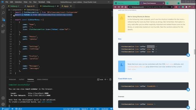Open the Help menu
Image resolution: width=196 pixels, height=110 pixels.
click(48, 2)
